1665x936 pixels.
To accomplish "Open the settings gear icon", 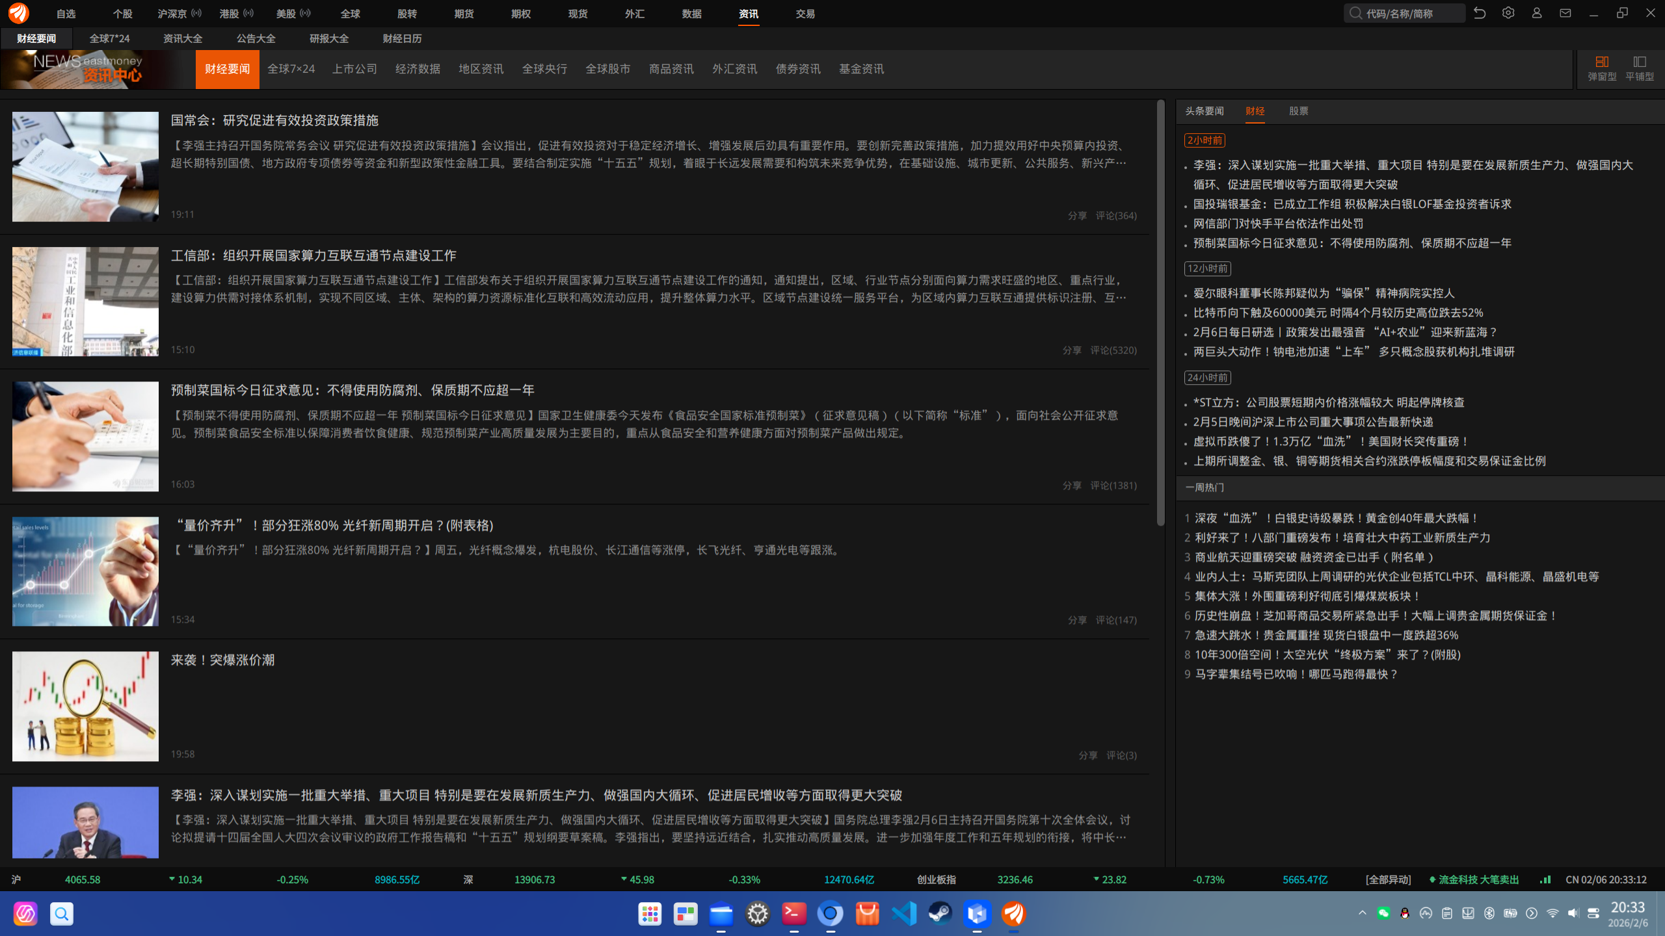I will 1508,13.
